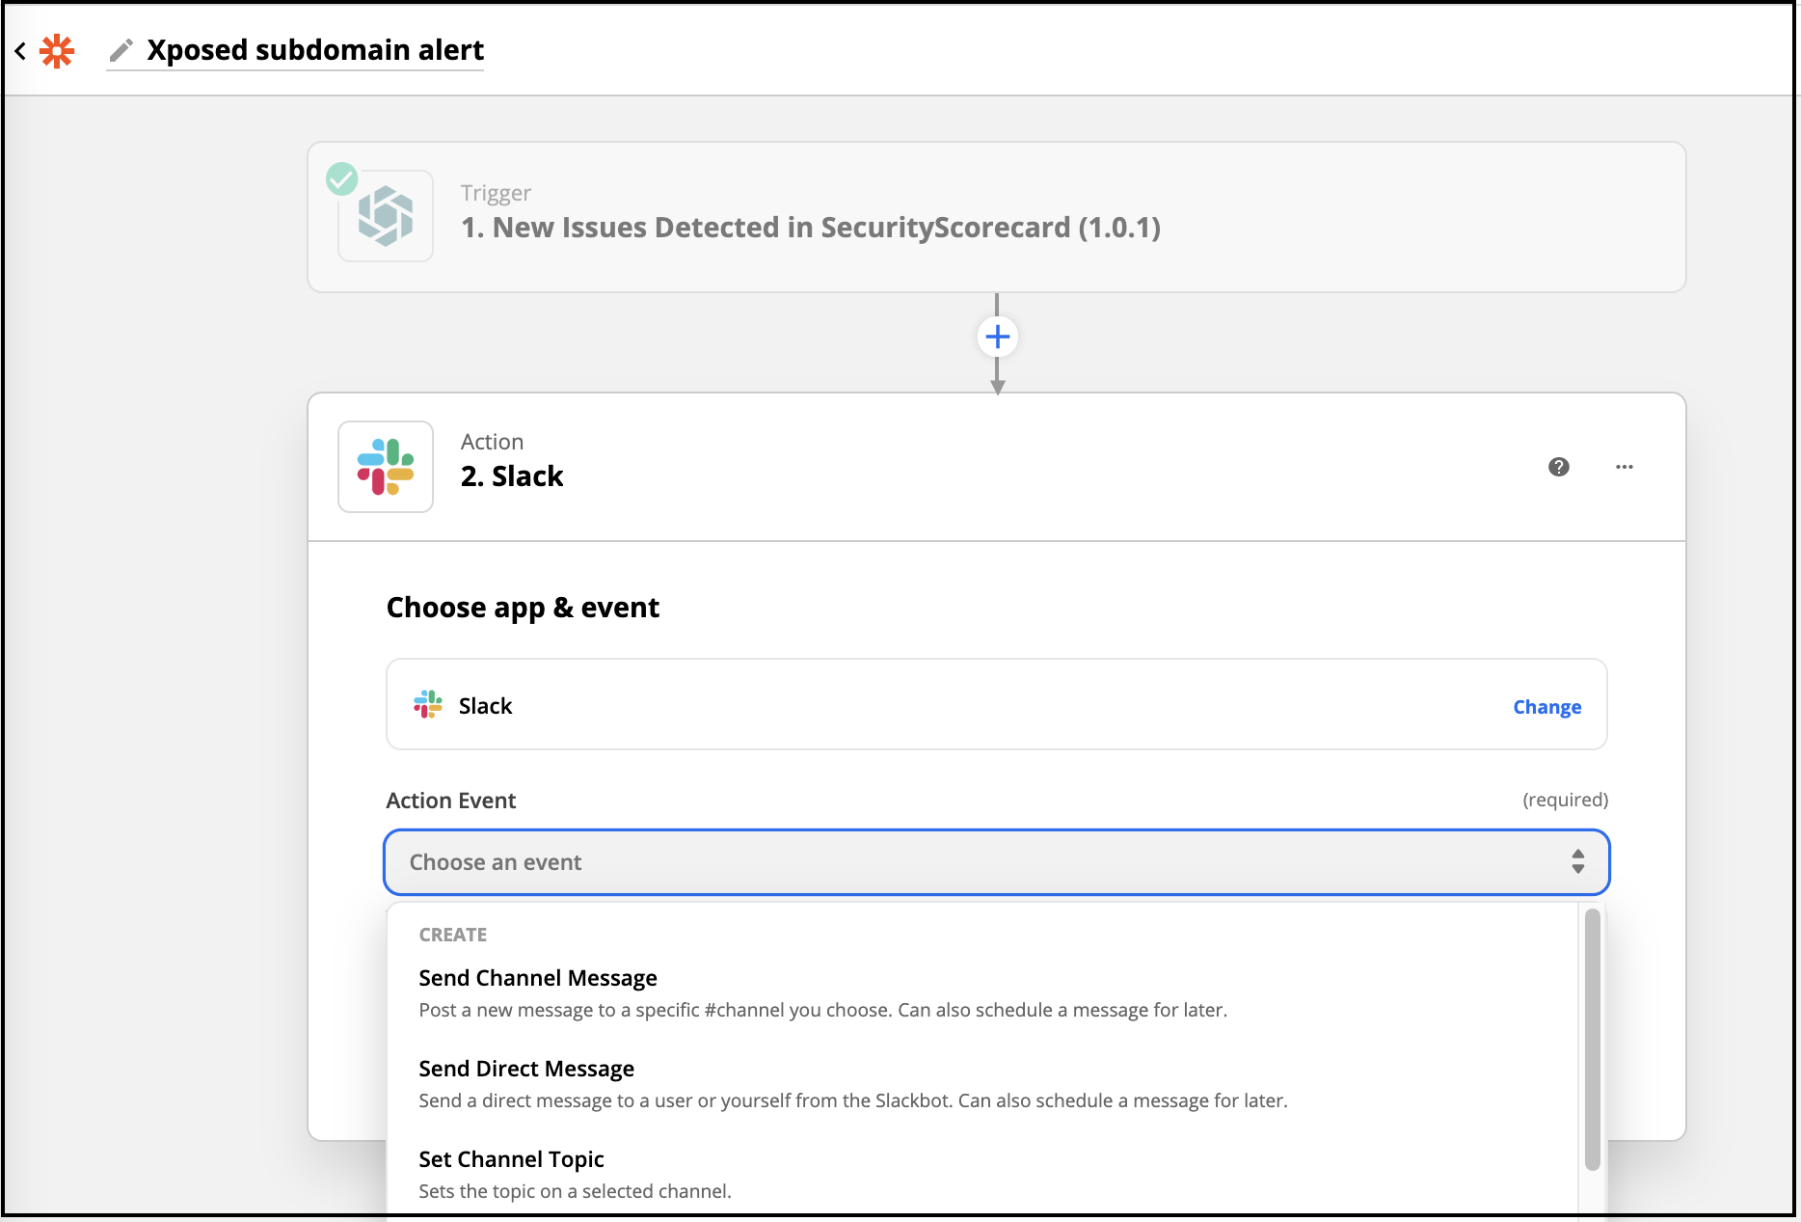Click the small Slack icon in app field
Screen dimensions: 1801x1222
tap(428, 705)
